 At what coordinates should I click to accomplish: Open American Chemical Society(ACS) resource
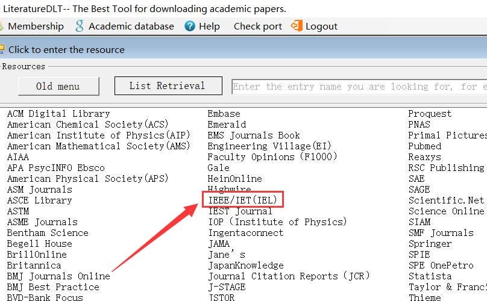(x=87, y=125)
